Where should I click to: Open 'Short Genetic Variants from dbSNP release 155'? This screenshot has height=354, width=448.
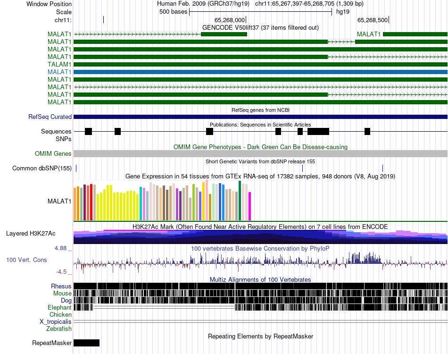260,161
